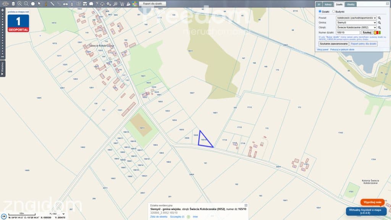Click the search magnifier next to Obręb
This screenshot has height=220, width=391.
click(380, 27)
